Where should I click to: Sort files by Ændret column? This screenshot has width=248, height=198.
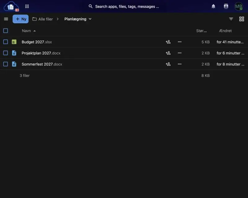(x=225, y=31)
